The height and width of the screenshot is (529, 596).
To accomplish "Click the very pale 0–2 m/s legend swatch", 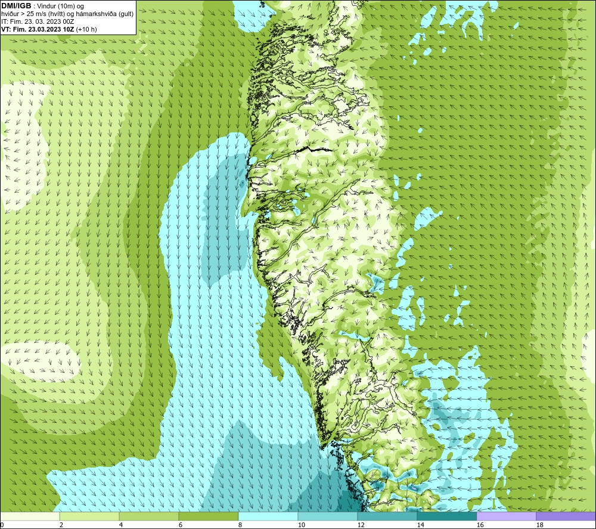I will click(x=30, y=516).
